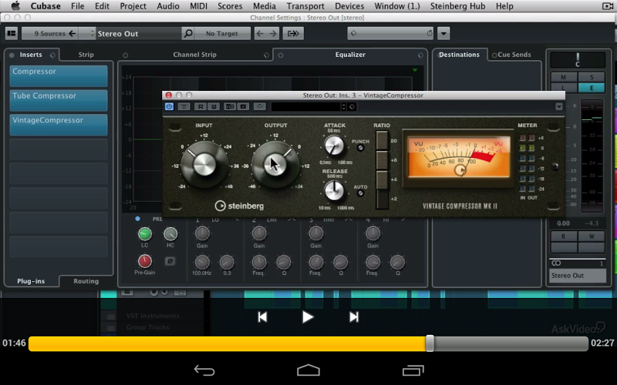Open the plug-in preset management diamond
617x385 pixels.
[x=352, y=106]
